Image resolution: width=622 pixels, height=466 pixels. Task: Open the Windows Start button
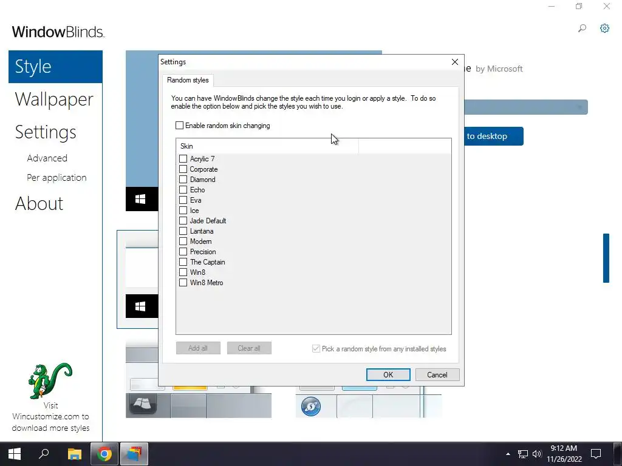click(15, 454)
